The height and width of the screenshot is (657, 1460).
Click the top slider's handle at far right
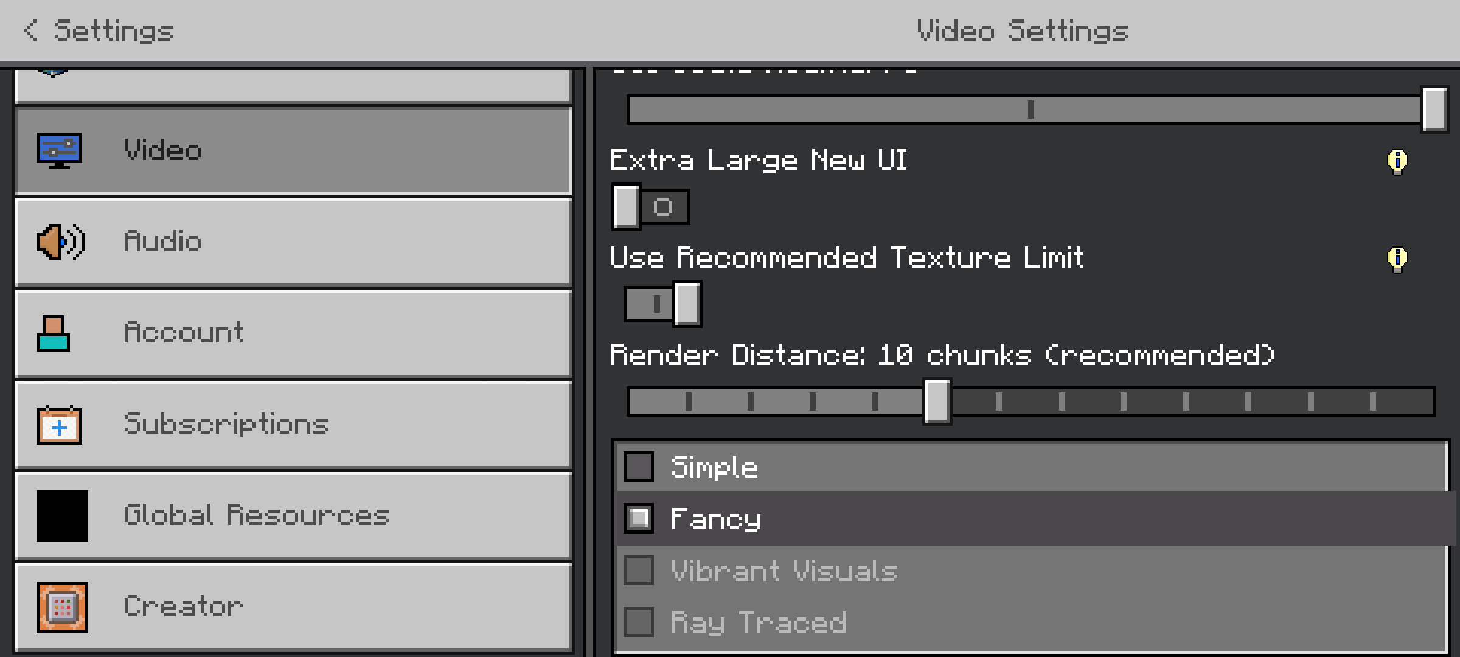coord(1434,109)
